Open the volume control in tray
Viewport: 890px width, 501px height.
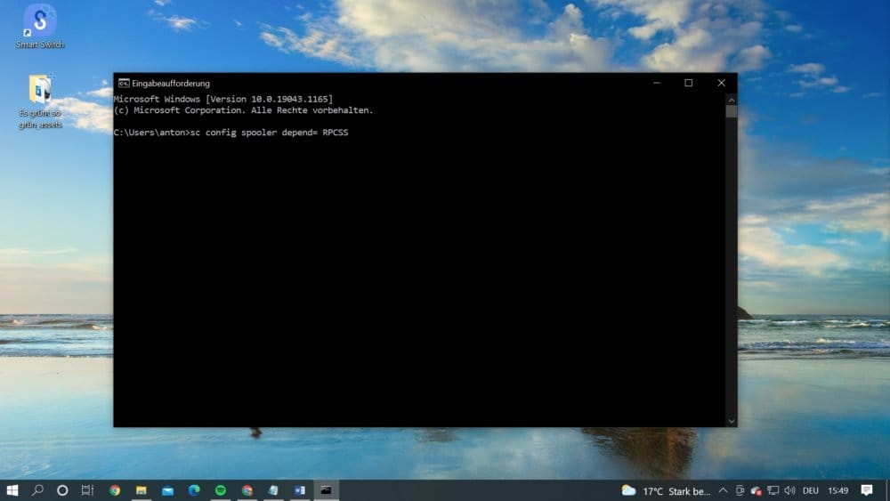coord(789,491)
